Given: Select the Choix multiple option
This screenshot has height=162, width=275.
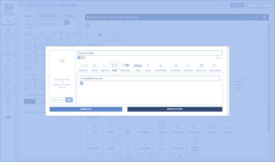Looking at the screenshot, I should [x=215, y=67].
